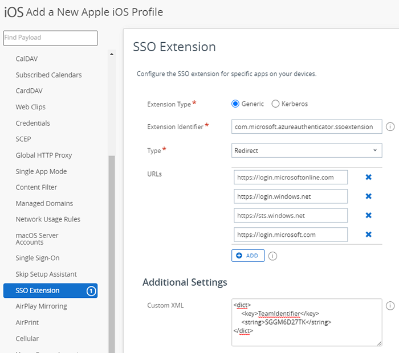
Task: Open AirPlay Mirroring payload
Action: click(41, 306)
